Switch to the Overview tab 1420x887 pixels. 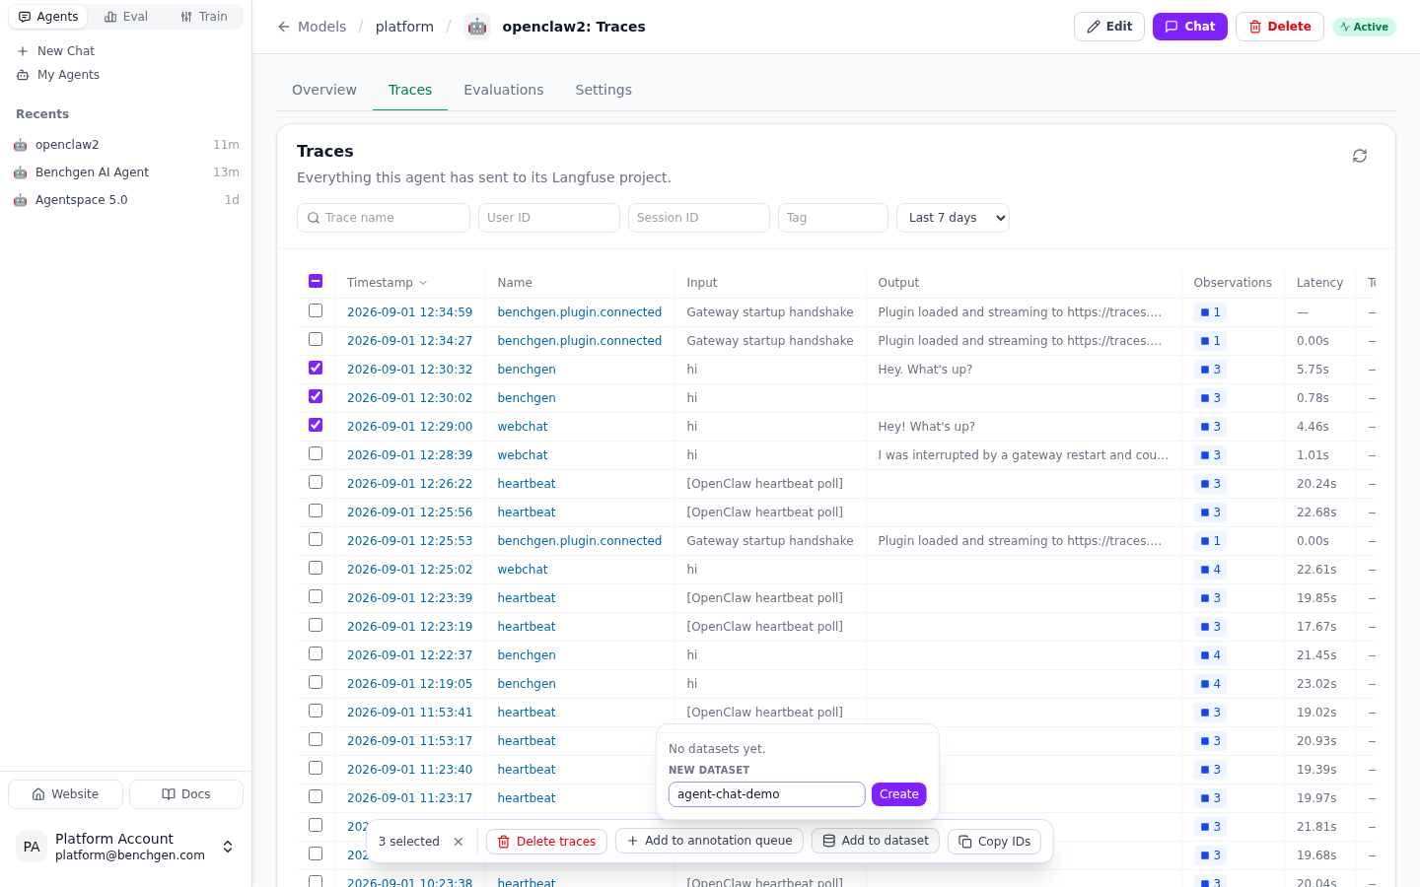(324, 90)
